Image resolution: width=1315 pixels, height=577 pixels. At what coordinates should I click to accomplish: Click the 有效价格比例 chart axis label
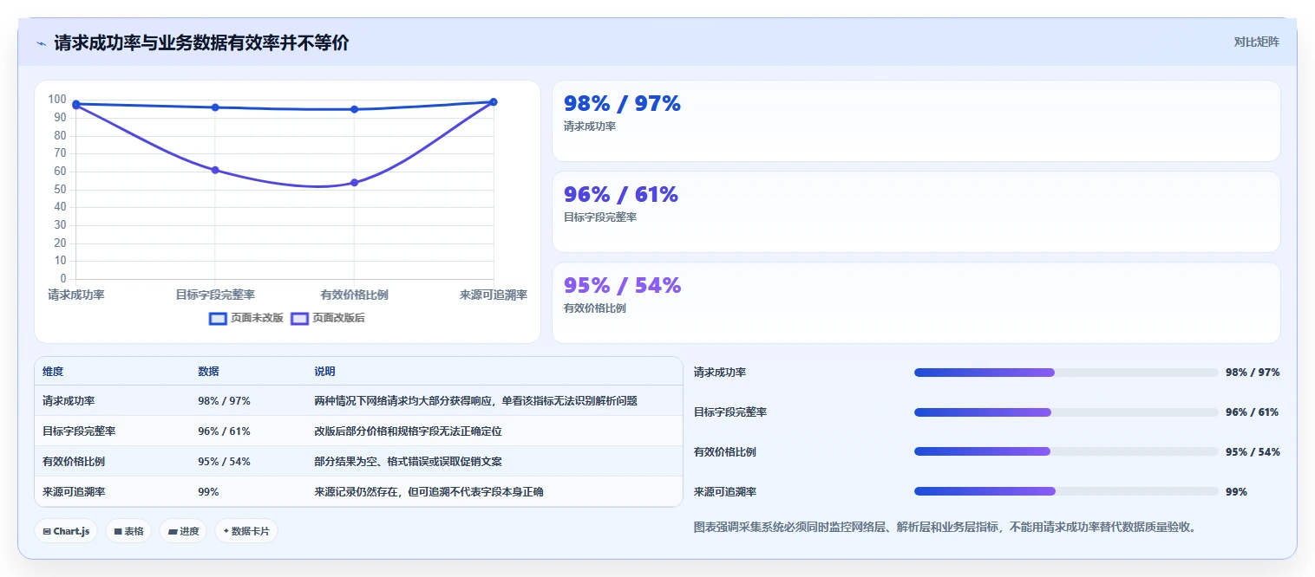(354, 295)
